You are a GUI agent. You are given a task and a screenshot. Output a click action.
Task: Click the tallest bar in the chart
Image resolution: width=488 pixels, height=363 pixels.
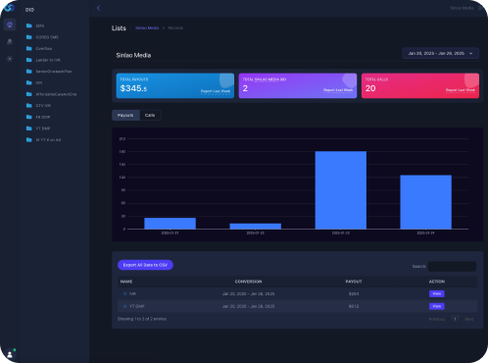[x=341, y=190]
